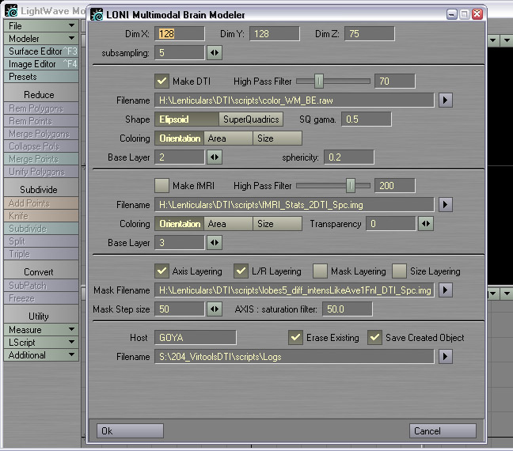This screenshot has height=451, width=513.
Task: Select DTI Area coloring
Action: pyautogui.click(x=228, y=138)
